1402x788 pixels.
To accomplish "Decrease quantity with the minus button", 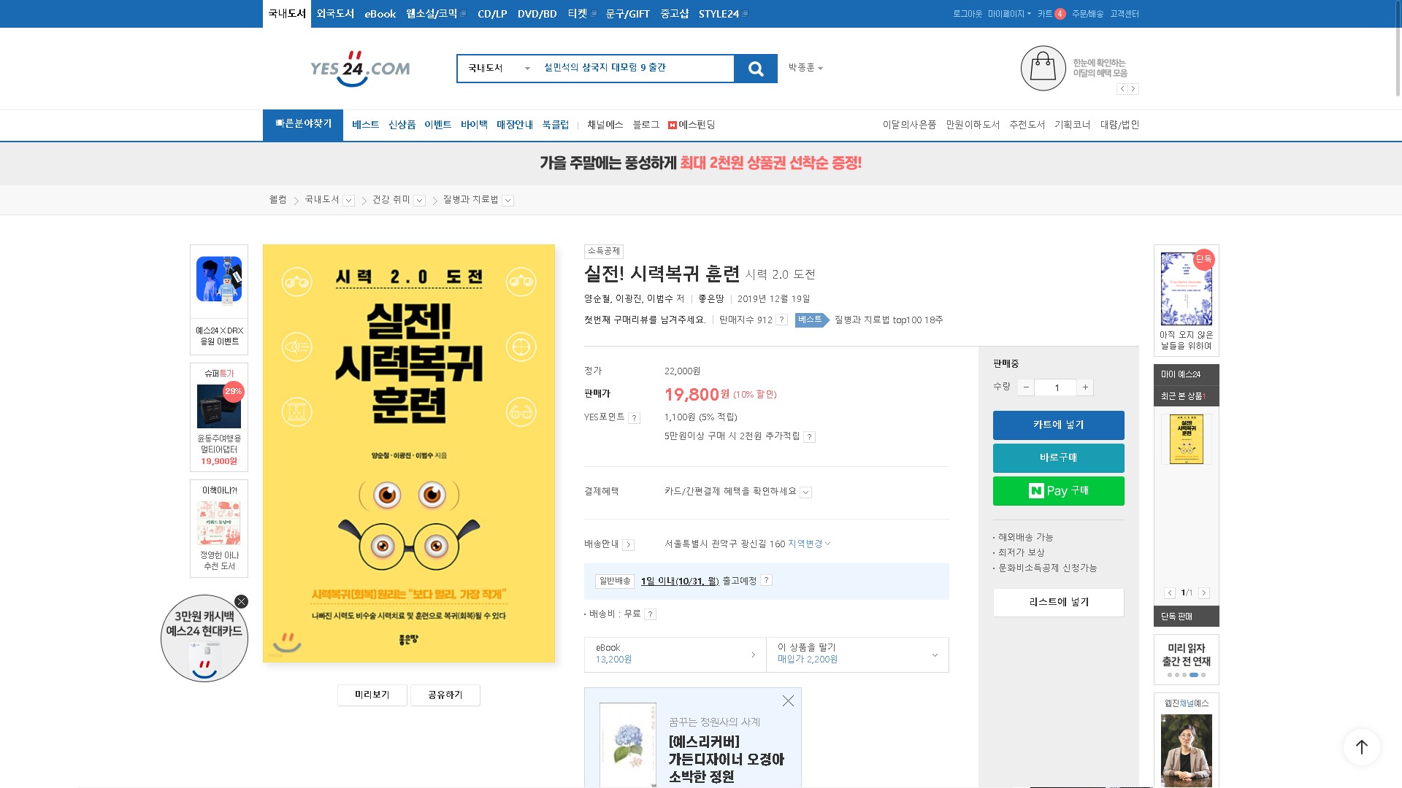I will point(1026,387).
